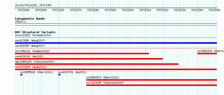Click the nsv833055 (Wong2007) label
This screenshot has width=224, height=95.
pyautogui.click(x=30, y=46)
